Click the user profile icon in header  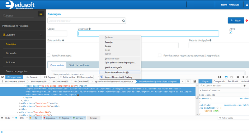pos(247,5)
